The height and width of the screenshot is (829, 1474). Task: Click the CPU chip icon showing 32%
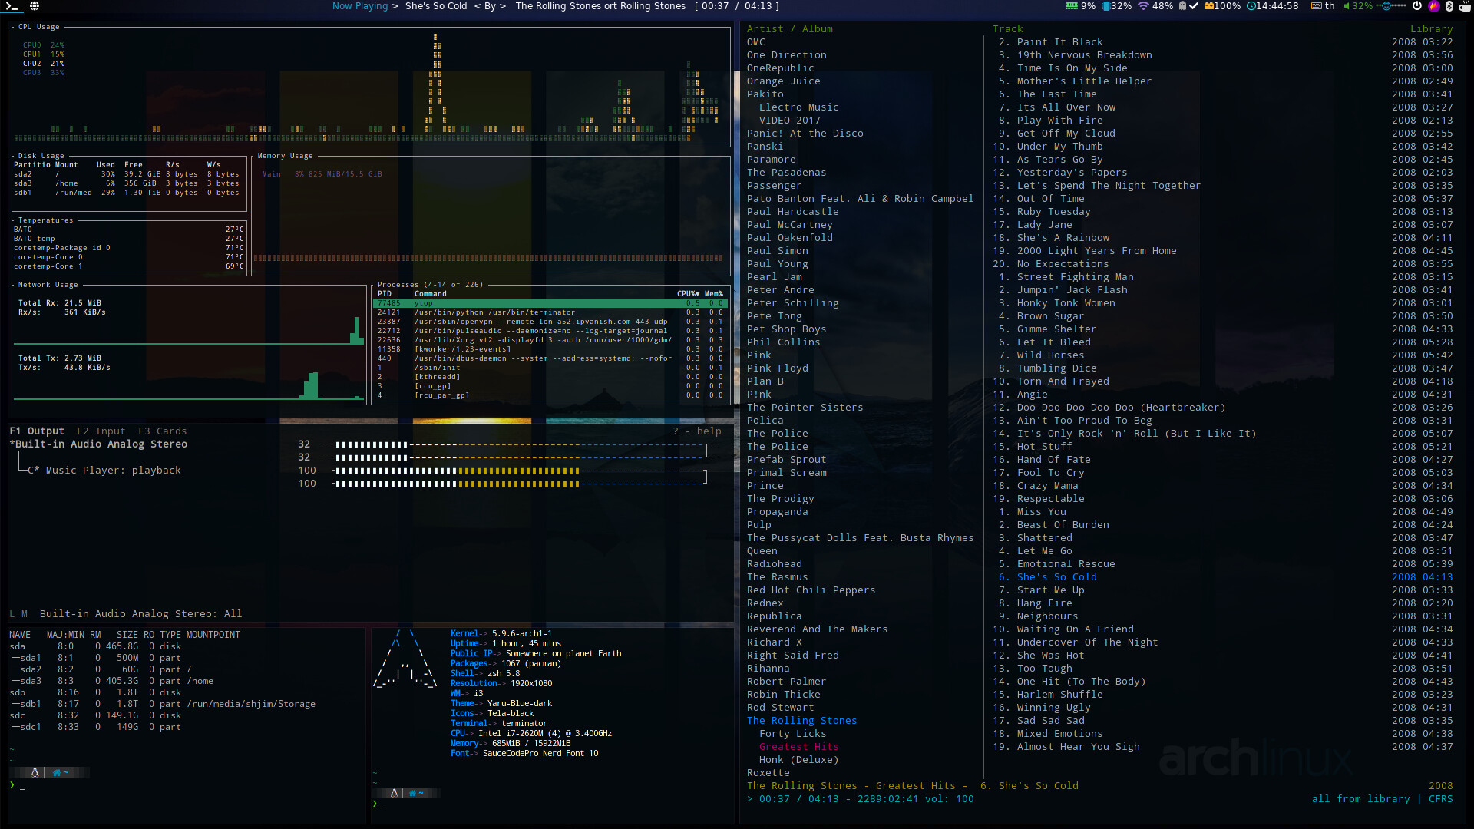[1106, 6]
